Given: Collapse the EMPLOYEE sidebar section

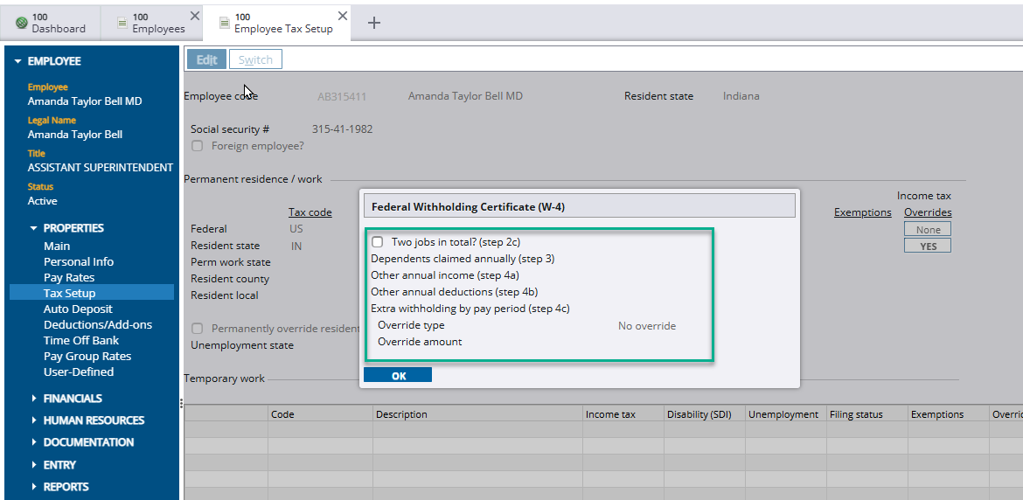Looking at the screenshot, I should pyautogui.click(x=18, y=61).
